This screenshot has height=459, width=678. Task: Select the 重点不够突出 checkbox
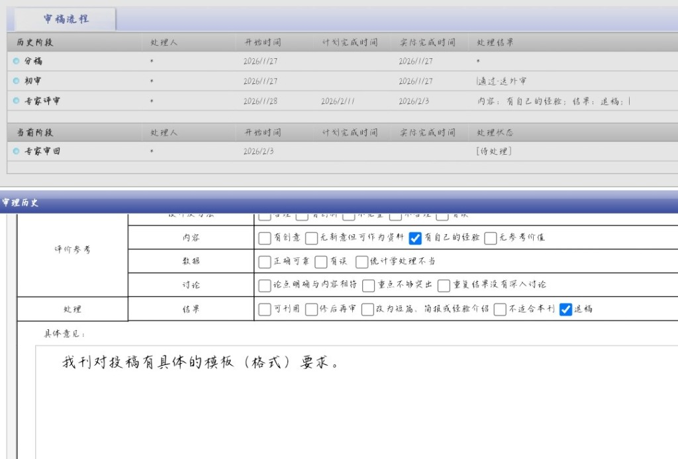pos(369,285)
